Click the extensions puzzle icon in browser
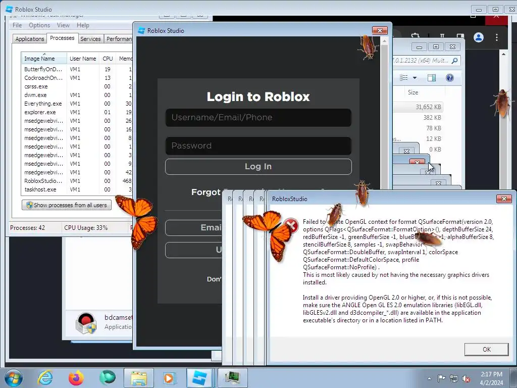Image resolution: width=517 pixels, height=388 pixels. [x=416, y=36]
